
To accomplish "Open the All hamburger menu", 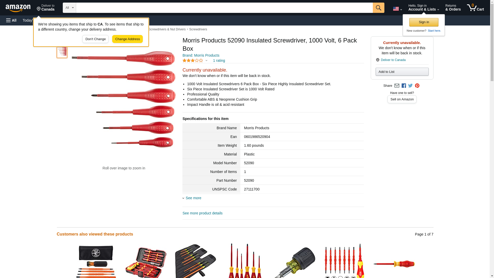I will pos(11,20).
